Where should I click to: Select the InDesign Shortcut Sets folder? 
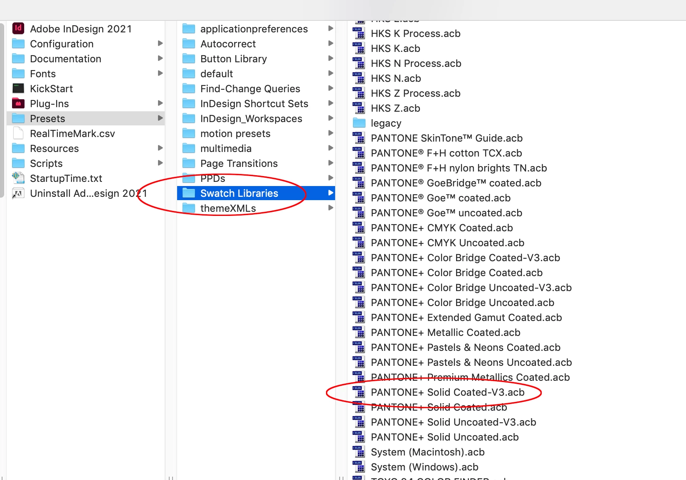coord(256,103)
